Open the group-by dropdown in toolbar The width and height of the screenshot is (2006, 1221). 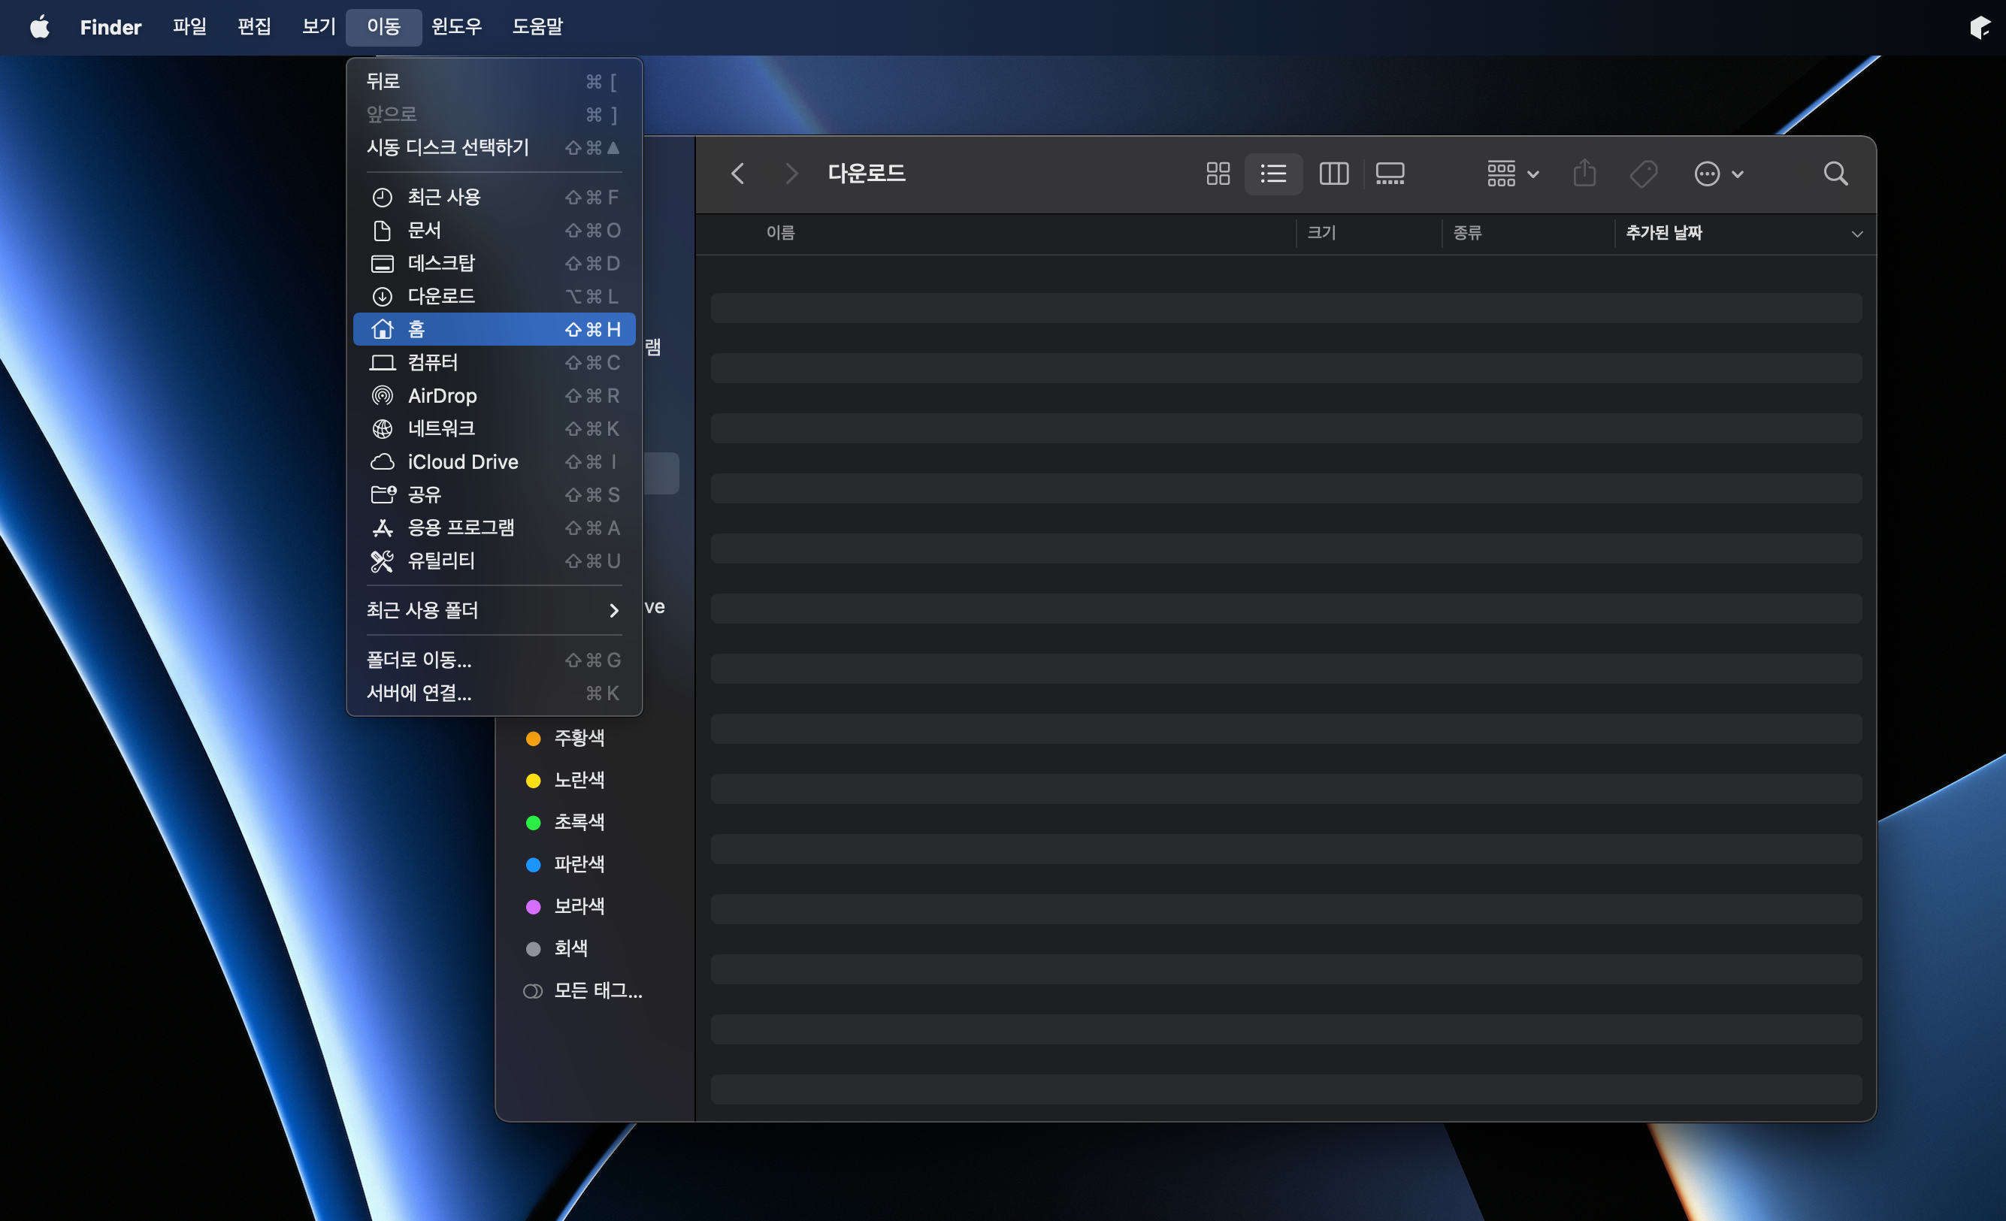(1511, 174)
